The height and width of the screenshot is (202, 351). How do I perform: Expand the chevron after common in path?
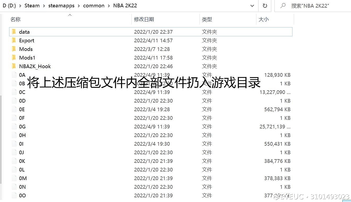109,6
